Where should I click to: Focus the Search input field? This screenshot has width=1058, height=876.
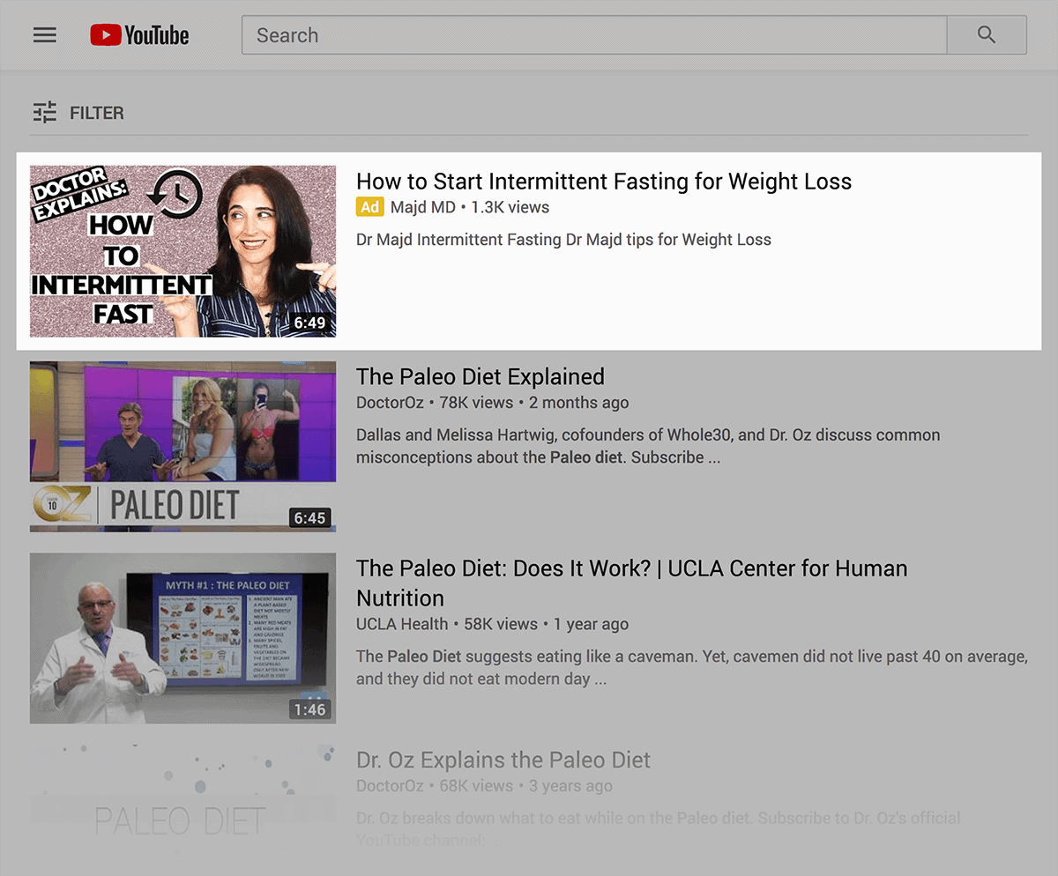594,35
